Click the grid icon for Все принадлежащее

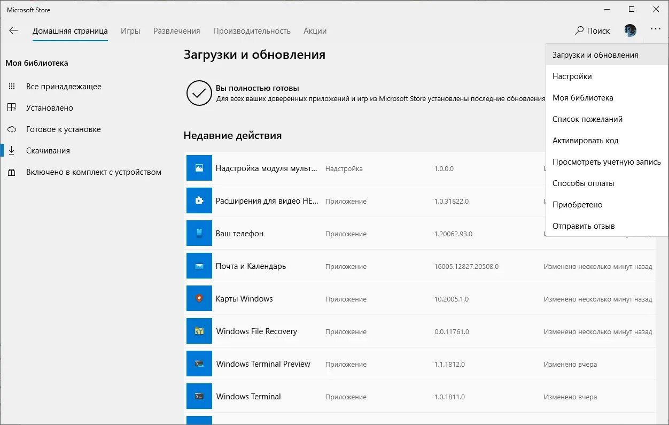(x=12, y=87)
